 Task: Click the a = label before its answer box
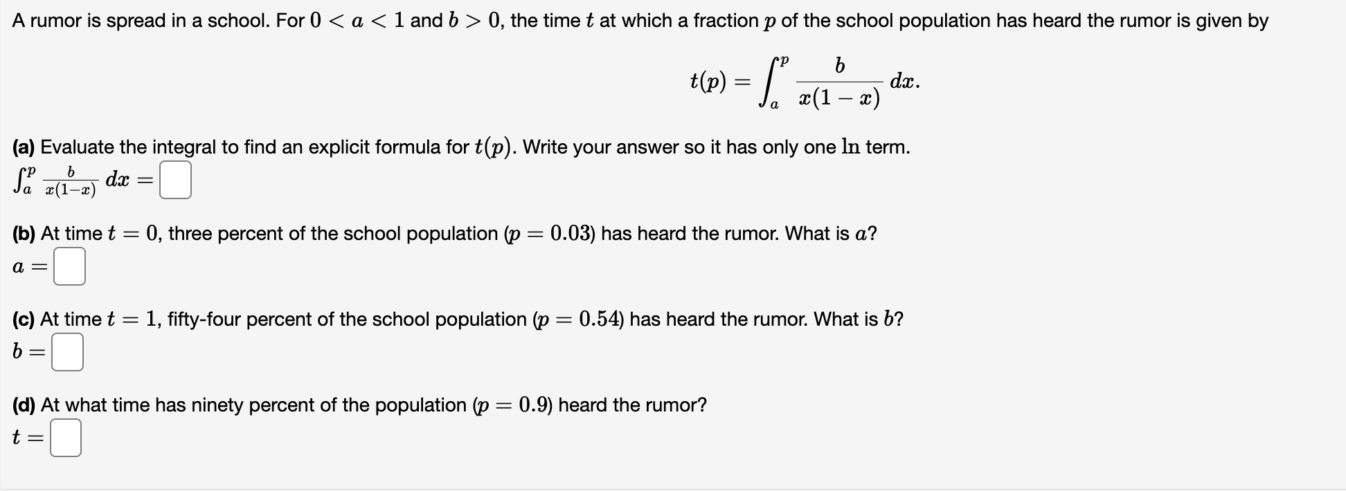pos(28,268)
